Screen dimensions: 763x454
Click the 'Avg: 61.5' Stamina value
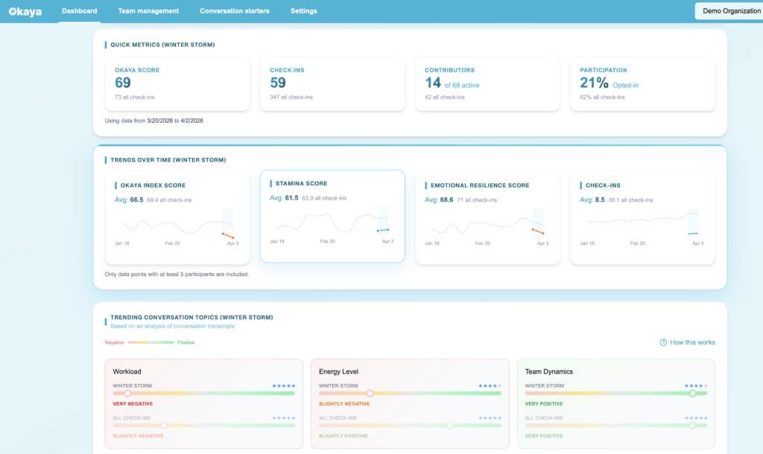[x=284, y=198]
